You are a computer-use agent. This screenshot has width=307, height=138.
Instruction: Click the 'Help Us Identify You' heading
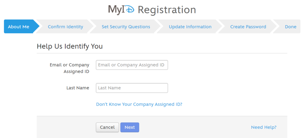coord(70,46)
